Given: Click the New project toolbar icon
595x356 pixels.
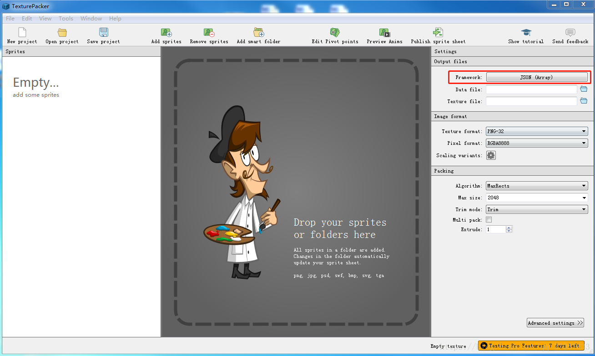Looking at the screenshot, I should tap(22, 33).
